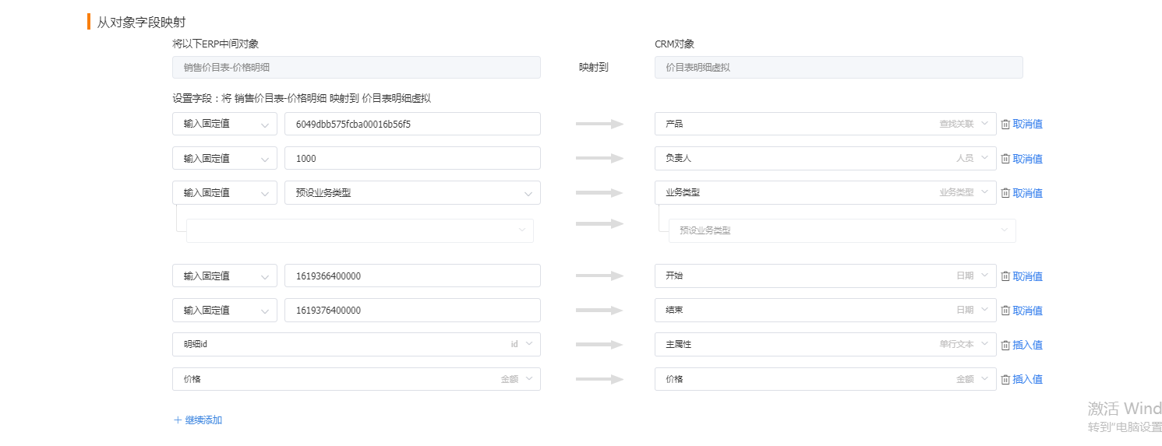This screenshot has width=1162, height=446.
Task: Open the nested 预设业务类型 dropdown under 业务类型
Action: 842,230
